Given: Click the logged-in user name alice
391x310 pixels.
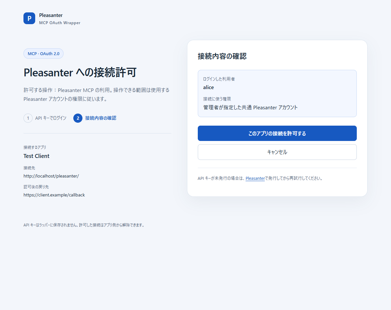Looking at the screenshot, I should point(209,87).
